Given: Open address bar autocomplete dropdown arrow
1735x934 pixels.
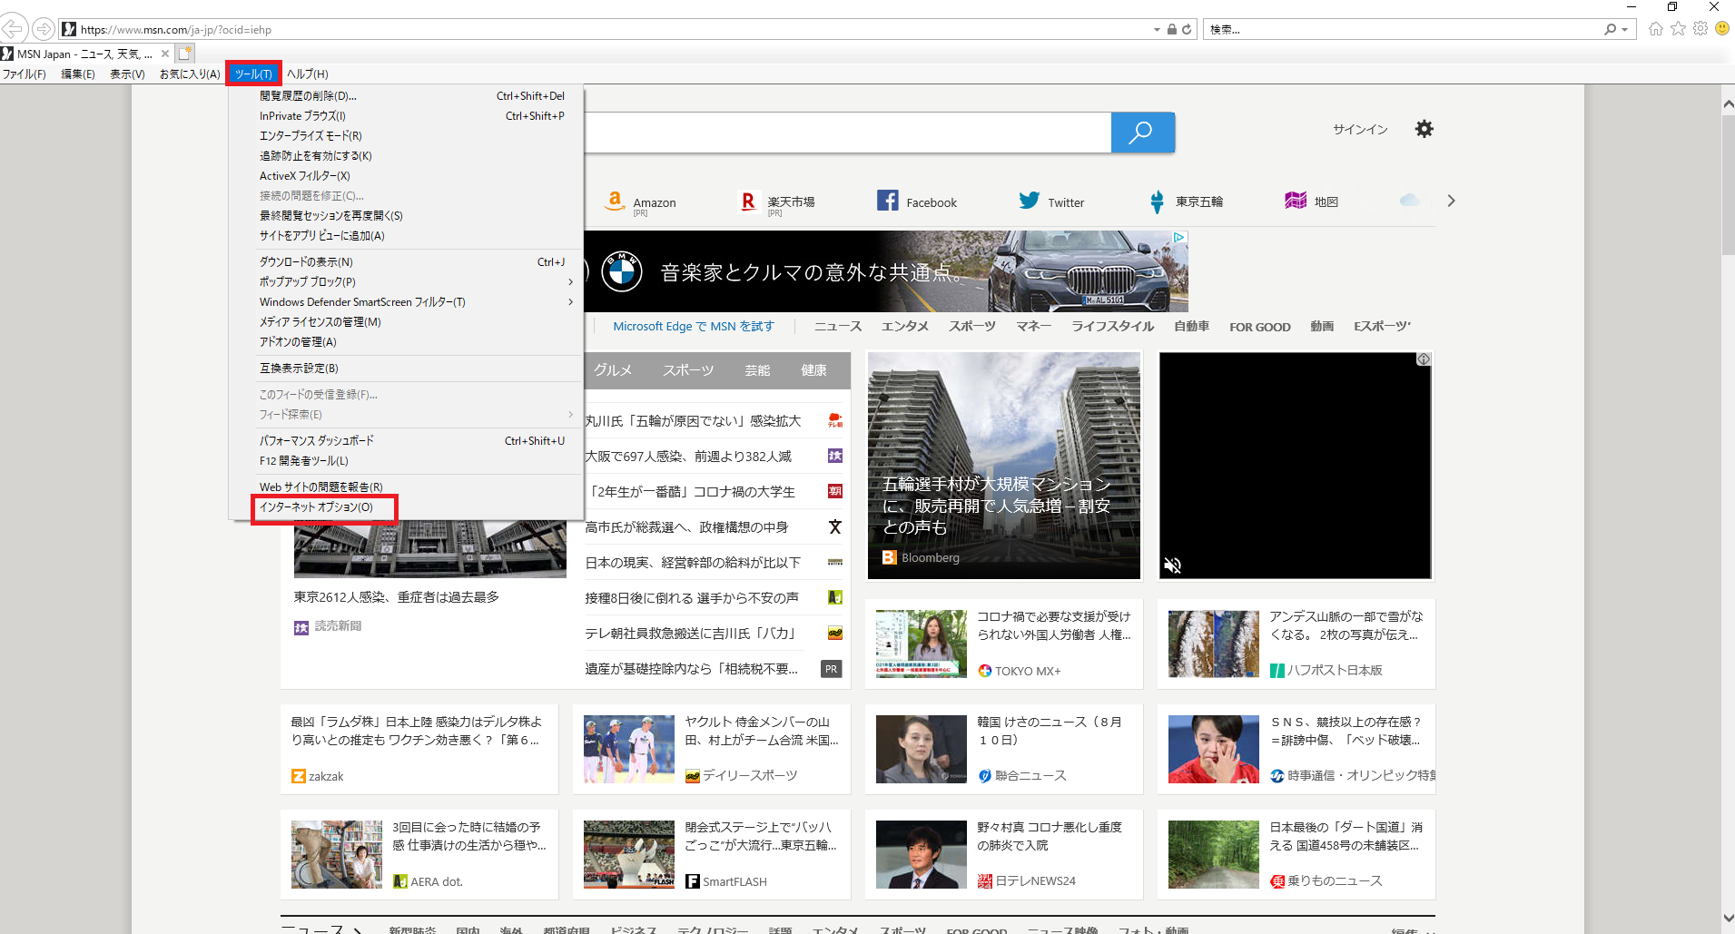Looking at the screenshot, I should 1157,30.
